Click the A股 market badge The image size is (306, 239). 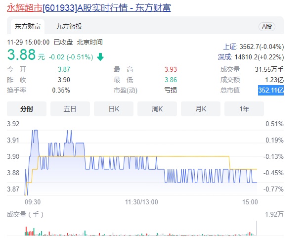[267, 27]
